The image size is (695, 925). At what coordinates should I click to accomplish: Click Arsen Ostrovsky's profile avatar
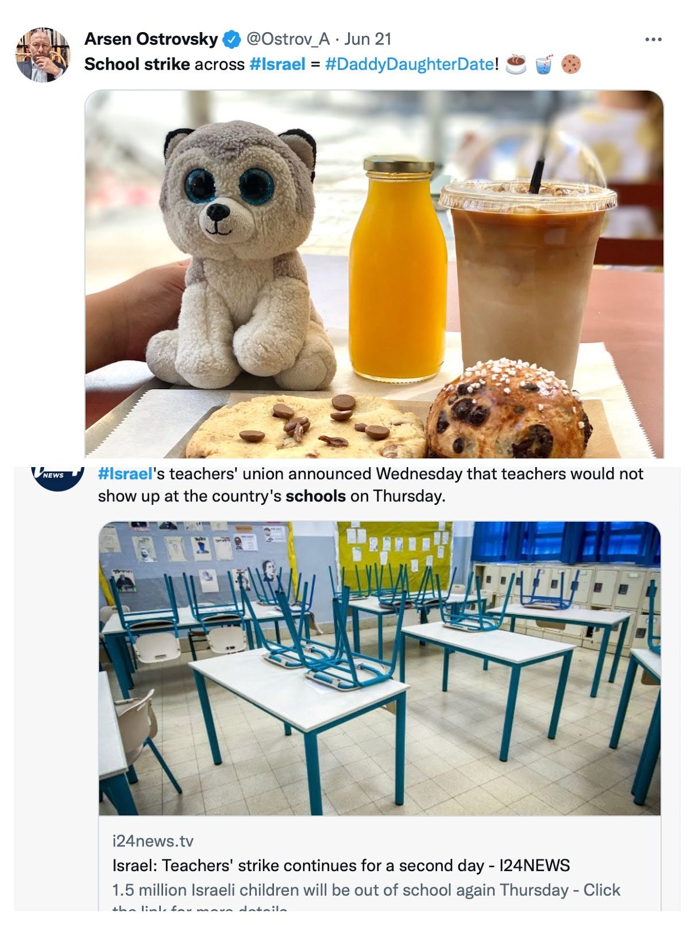coord(43,55)
